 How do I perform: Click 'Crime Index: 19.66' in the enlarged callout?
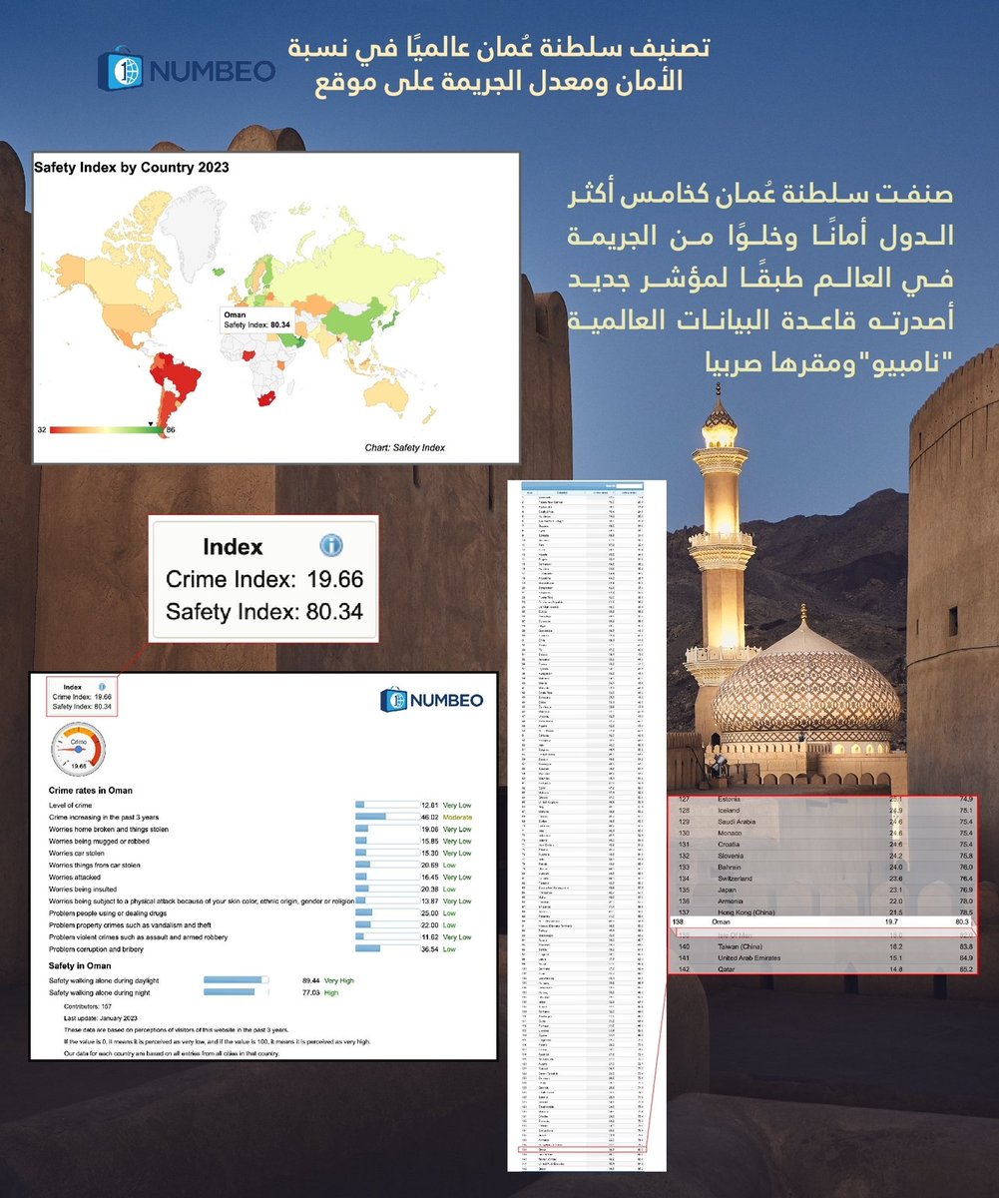(x=263, y=580)
